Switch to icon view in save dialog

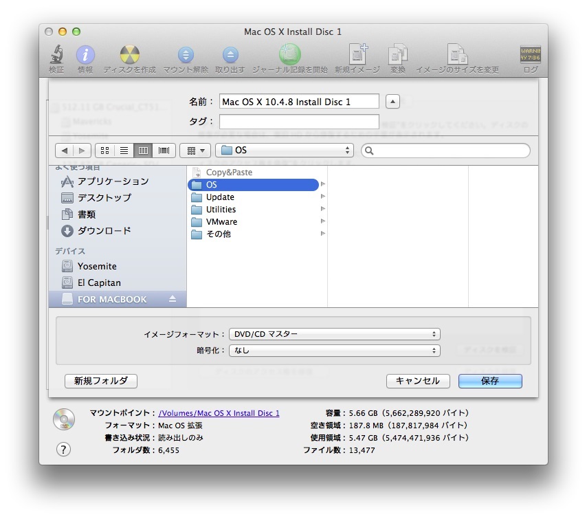104,151
